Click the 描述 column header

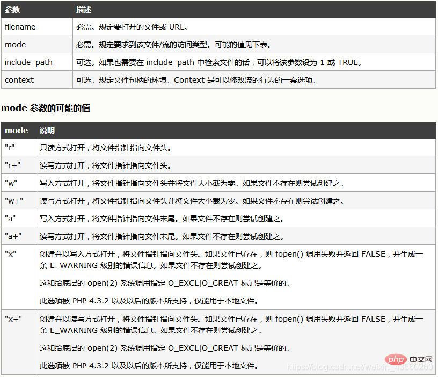click(84, 10)
